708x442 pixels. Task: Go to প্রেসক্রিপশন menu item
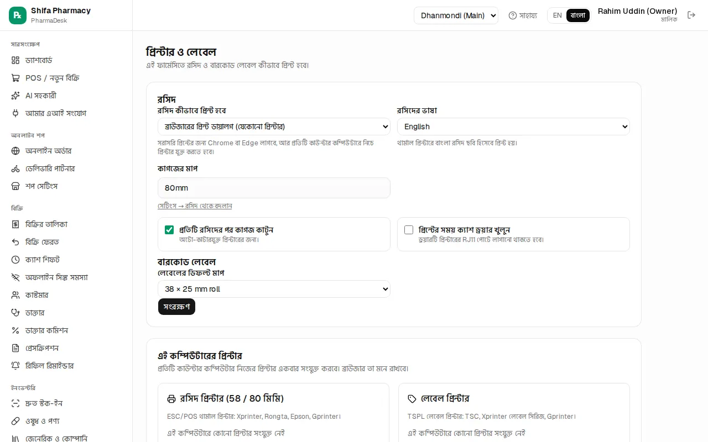tap(66, 348)
